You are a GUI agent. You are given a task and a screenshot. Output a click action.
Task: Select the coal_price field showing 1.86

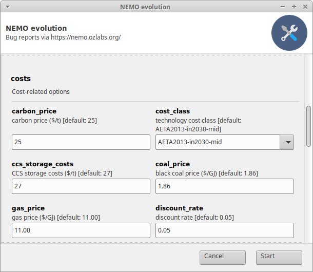[x=224, y=186]
